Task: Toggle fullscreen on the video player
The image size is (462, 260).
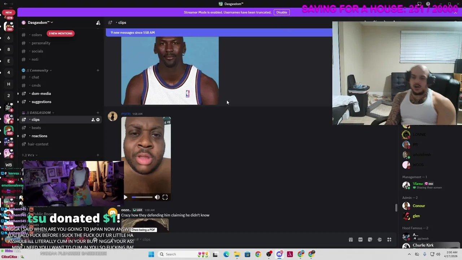Action: (165, 198)
